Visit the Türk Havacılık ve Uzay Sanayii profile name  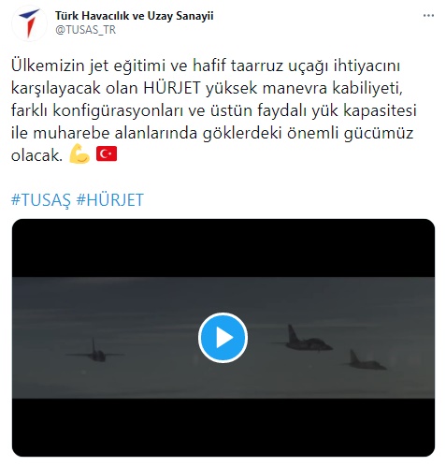point(135,16)
